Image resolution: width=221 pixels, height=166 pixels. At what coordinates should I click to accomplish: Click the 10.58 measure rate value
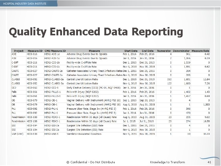tap(206, 121)
